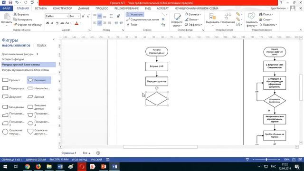Expand Дополнительные фигуры submenu
This screenshot has height=171, width=304.
pyautogui.click(x=20, y=54)
